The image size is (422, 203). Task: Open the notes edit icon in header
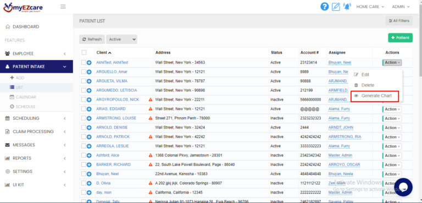[x=336, y=7]
